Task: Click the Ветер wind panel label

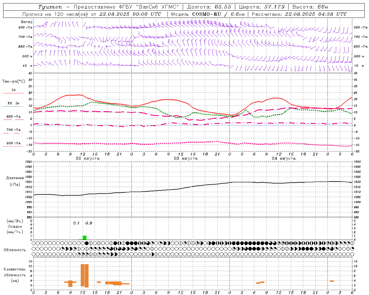Action: [x=27, y=22]
